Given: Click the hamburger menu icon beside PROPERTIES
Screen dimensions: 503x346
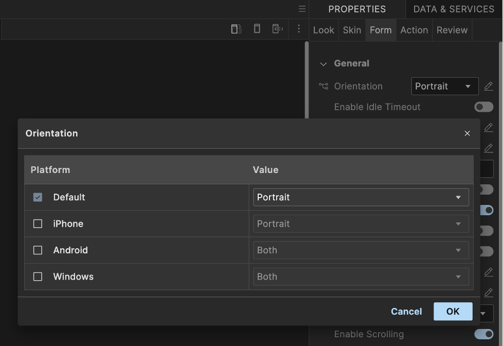Looking at the screenshot, I should click(x=302, y=9).
